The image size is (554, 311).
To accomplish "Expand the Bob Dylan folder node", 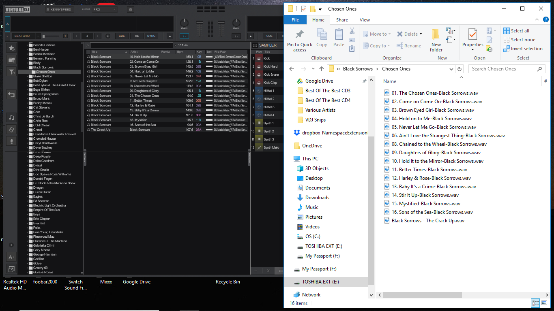I will coord(28,81).
